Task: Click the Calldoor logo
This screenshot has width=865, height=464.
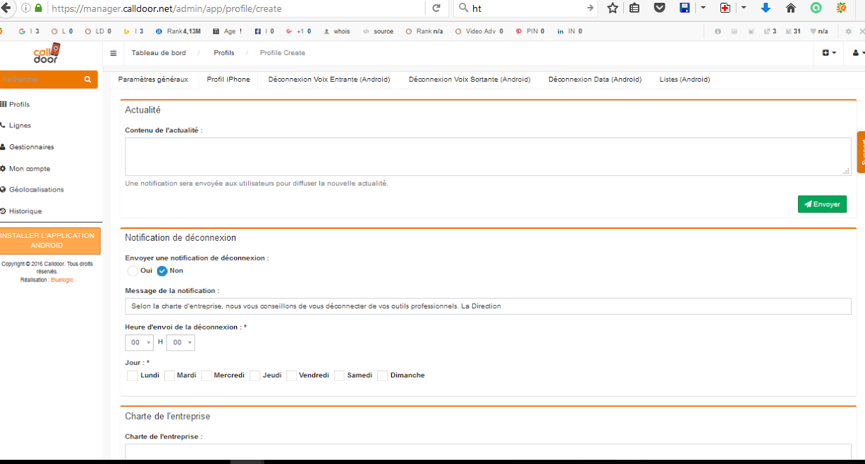Action: click(47, 54)
